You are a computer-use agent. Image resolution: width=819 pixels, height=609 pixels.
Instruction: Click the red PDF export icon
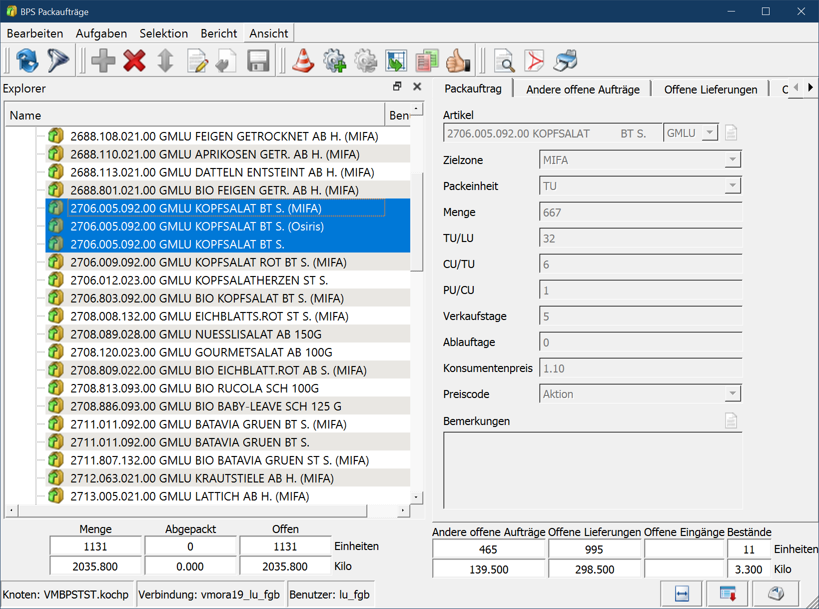(534, 61)
